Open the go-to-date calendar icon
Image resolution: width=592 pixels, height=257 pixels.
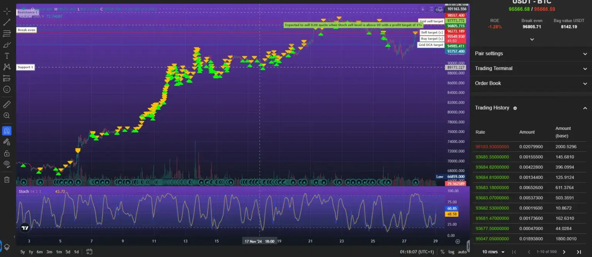tap(89, 251)
